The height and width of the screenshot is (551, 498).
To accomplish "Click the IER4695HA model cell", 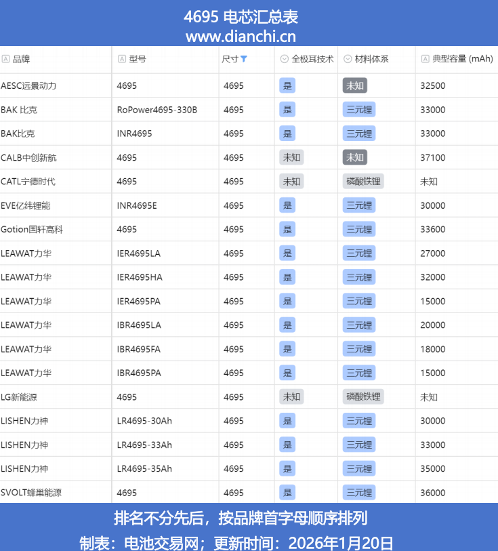I will (x=140, y=277).
